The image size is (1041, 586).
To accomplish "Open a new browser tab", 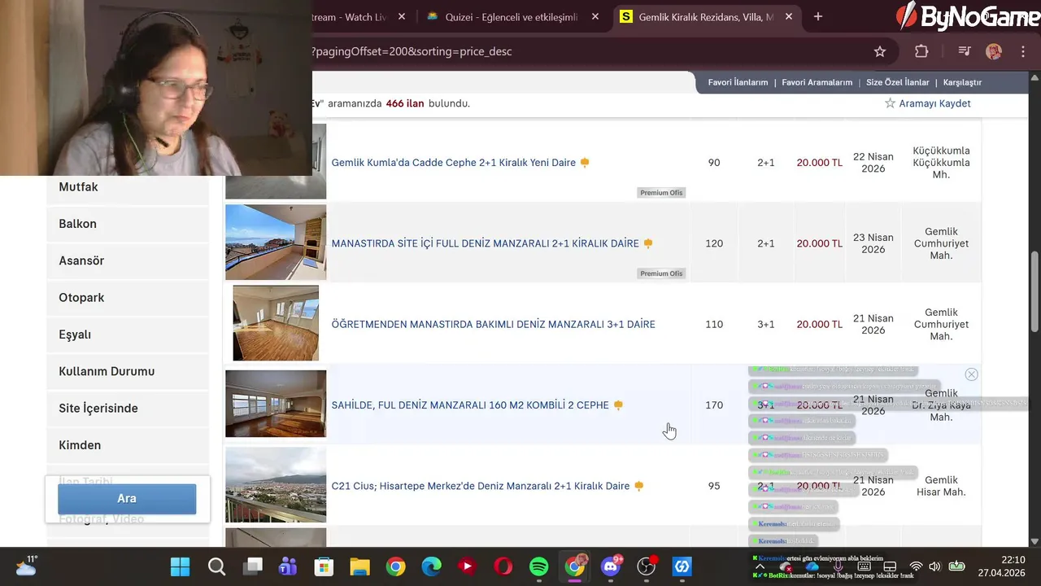I will (818, 16).
